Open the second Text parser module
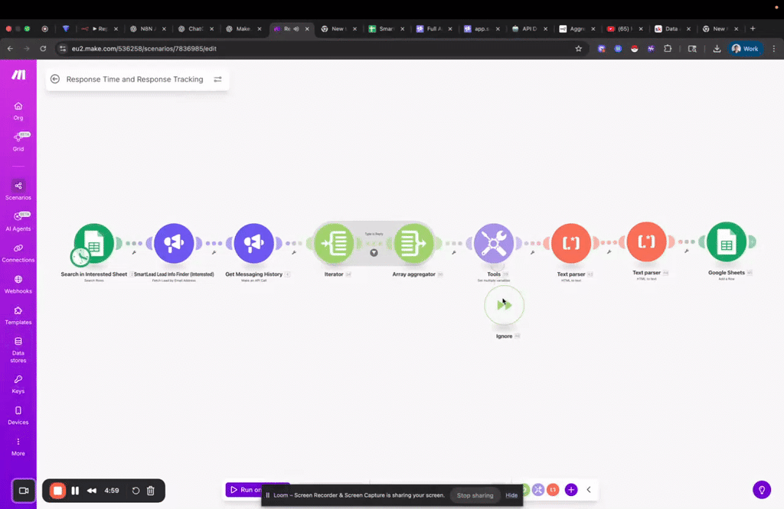 [646, 242]
